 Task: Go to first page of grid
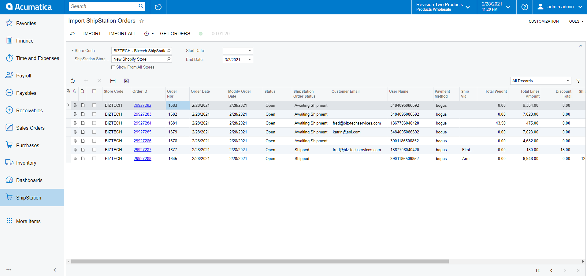tap(538, 270)
